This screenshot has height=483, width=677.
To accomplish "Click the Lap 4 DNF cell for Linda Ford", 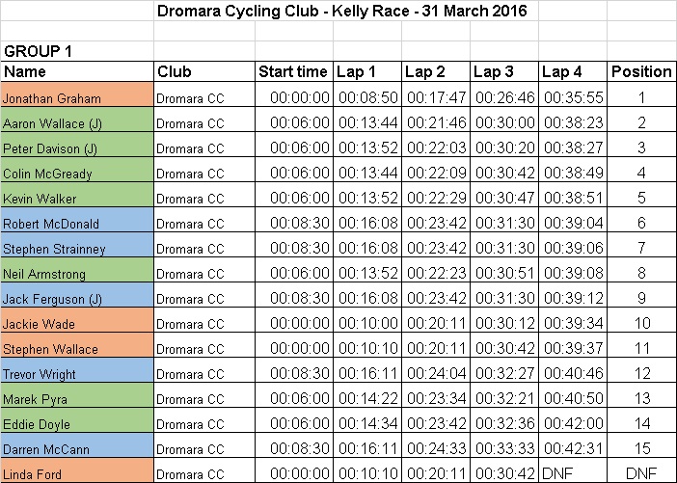I will point(573,470).
